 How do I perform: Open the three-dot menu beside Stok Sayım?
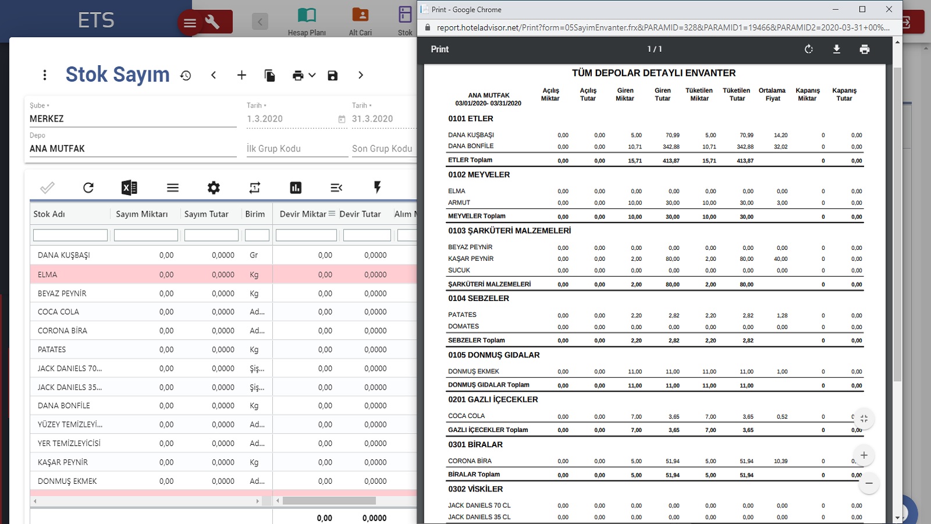[x=45, y=75]
